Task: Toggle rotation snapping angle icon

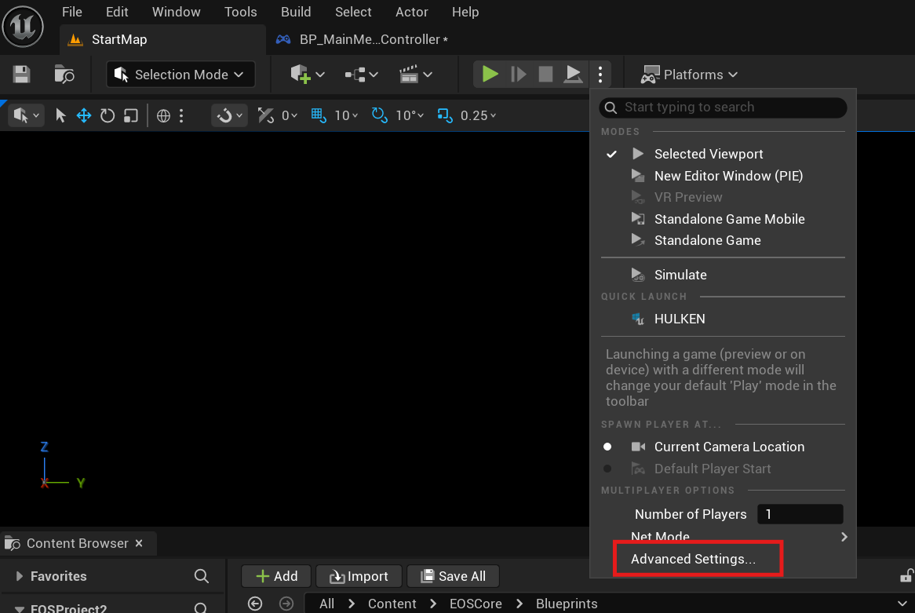Action: (380, 116)
